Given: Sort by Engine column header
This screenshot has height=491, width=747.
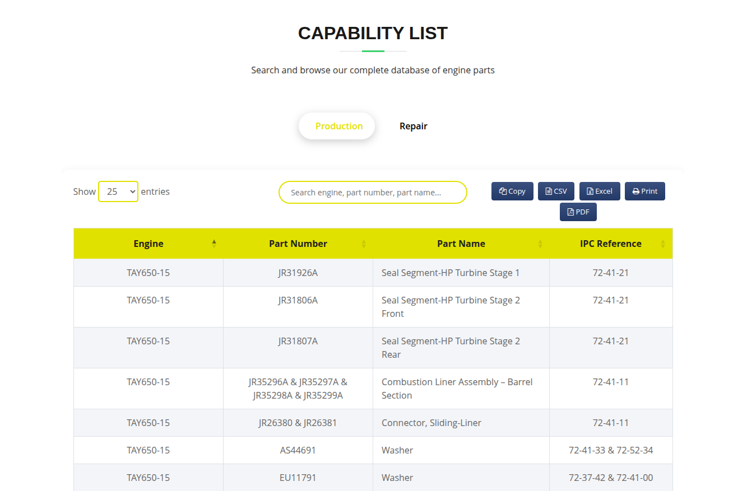Looking at the screenshot, I should (x=149, y=244).
